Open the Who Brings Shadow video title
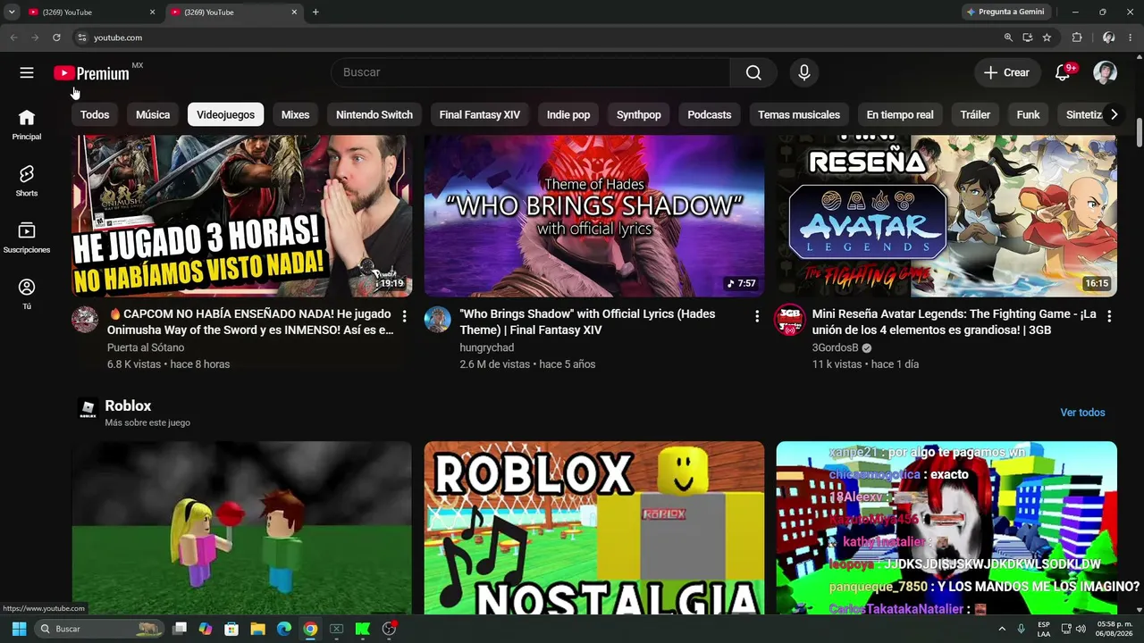The height and width of the screenshot is (643, 1144). pos(587,322)
